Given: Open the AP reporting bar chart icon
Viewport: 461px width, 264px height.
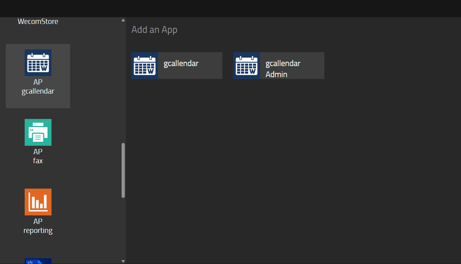Looking at the screenshot, I should tap(38, 202).
